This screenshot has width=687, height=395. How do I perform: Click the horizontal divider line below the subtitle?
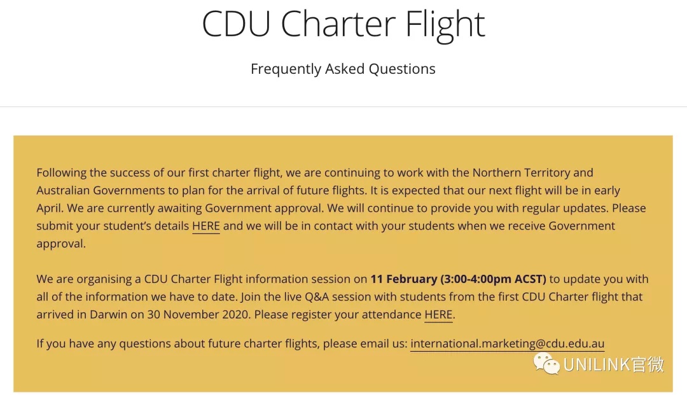(343, 106)
